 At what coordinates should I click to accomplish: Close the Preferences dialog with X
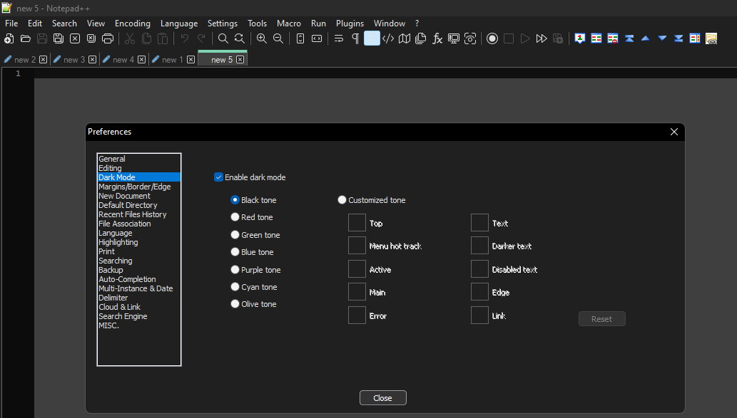click(x=674, y=132)
